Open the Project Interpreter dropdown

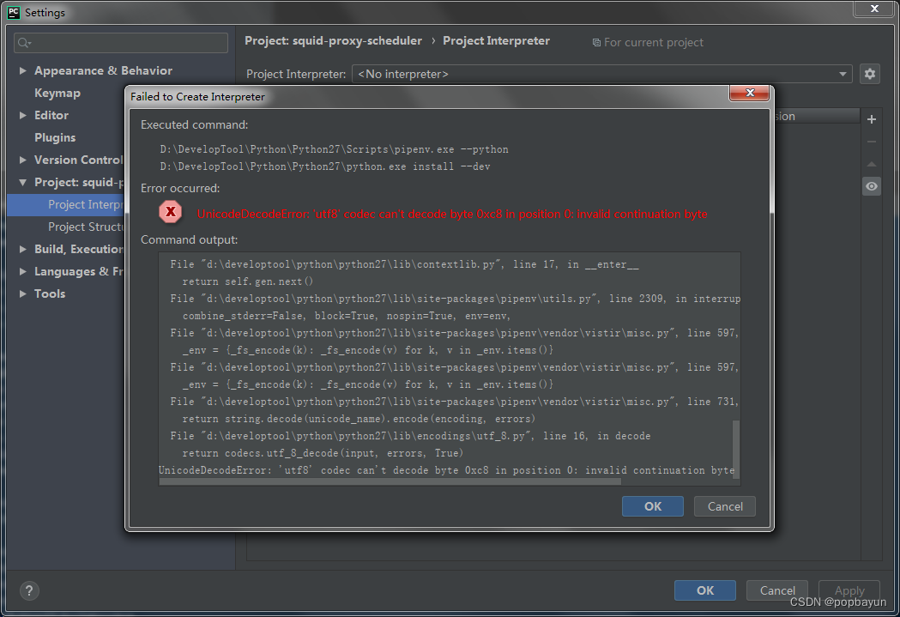click(x=602, y=74)
